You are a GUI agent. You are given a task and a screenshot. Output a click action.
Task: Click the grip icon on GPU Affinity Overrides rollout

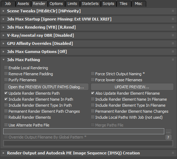(x=173, y=43)
